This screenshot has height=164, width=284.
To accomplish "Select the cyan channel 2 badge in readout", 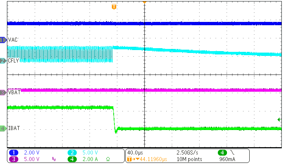I will pos(72,153).
